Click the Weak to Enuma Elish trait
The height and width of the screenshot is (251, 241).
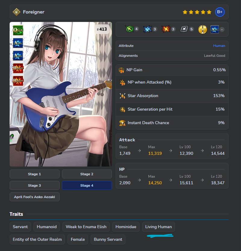[x=86, y=227]
